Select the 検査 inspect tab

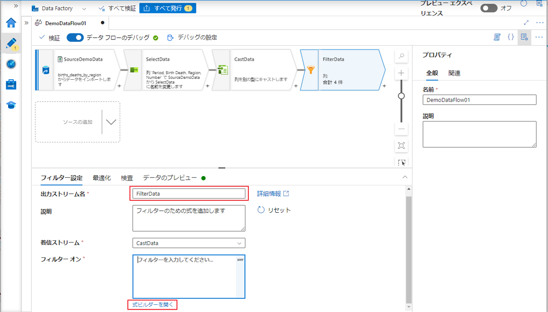(x=127, y=178)
